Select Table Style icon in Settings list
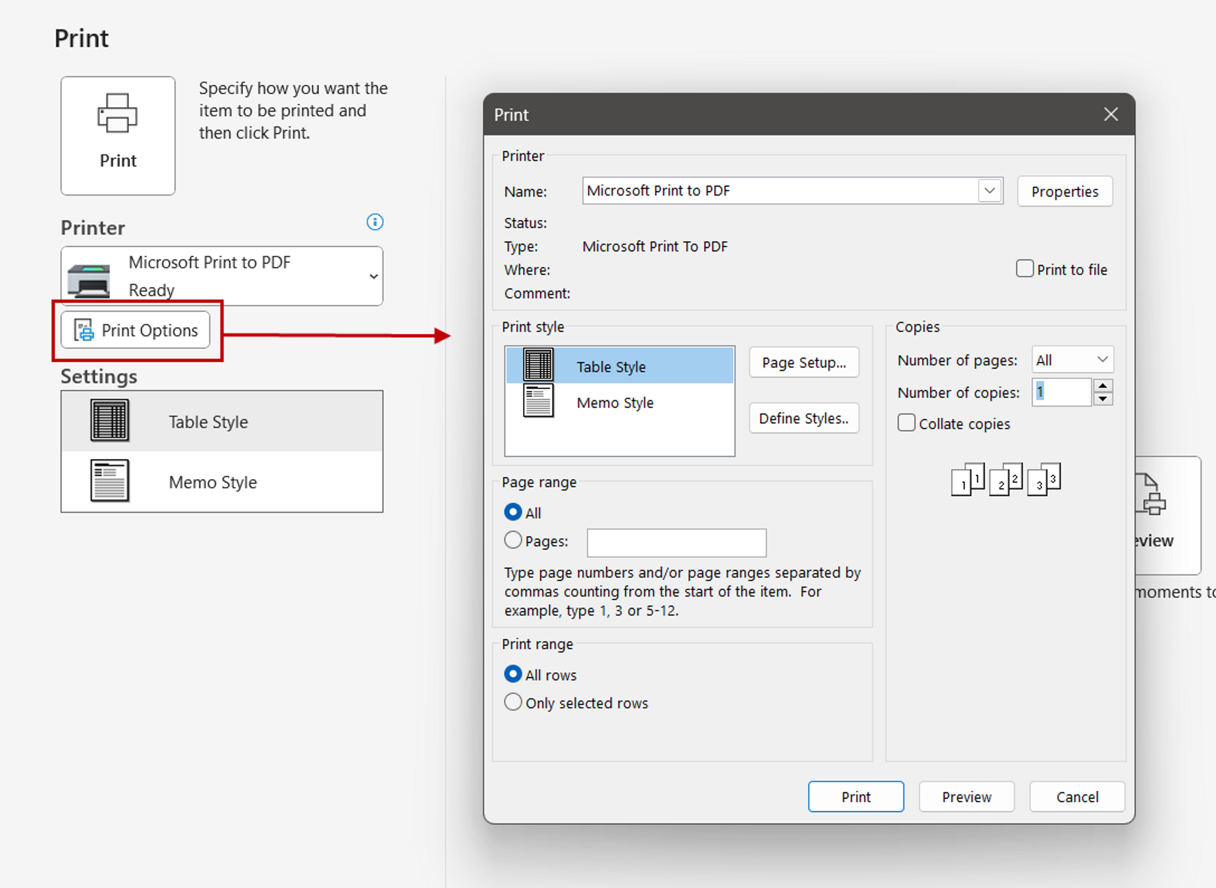Screen dimensions: 1216x888 110,421
